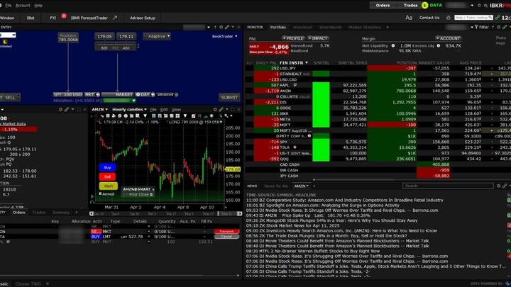The height and width of the screenshot is (287, 511).
Task: Open the green Allocation dropdown
Action: click(x=119, y=101)
